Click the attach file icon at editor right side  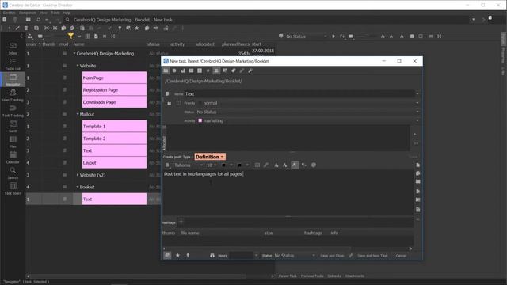click(417, 165)
